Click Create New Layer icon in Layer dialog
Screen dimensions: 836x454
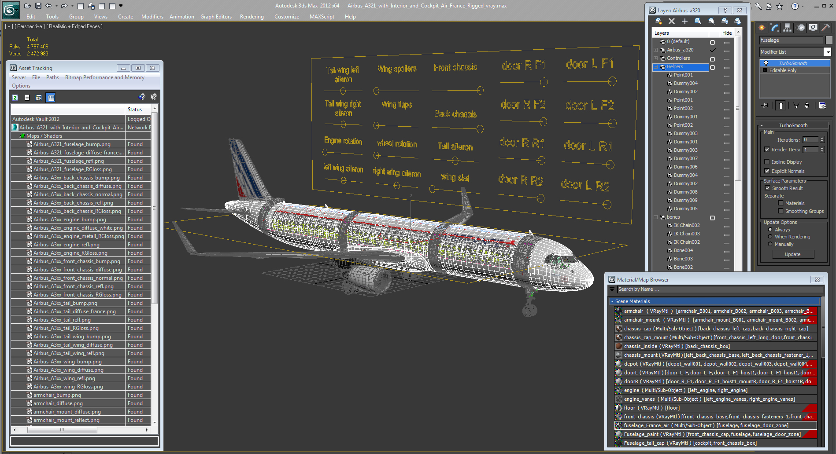pyautogui.click(x=658, y=21)
